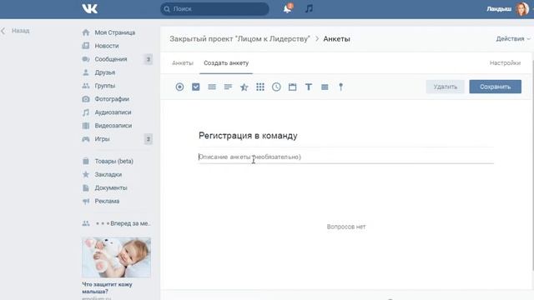Click the camera icon beside Фотографии

(86, 99)
